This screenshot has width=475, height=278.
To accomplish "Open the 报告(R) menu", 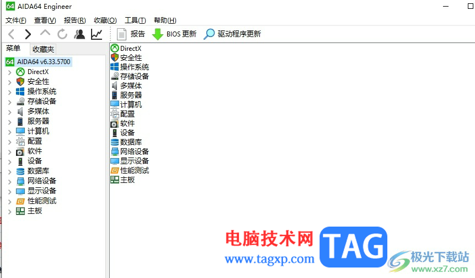I will (75, 20).
